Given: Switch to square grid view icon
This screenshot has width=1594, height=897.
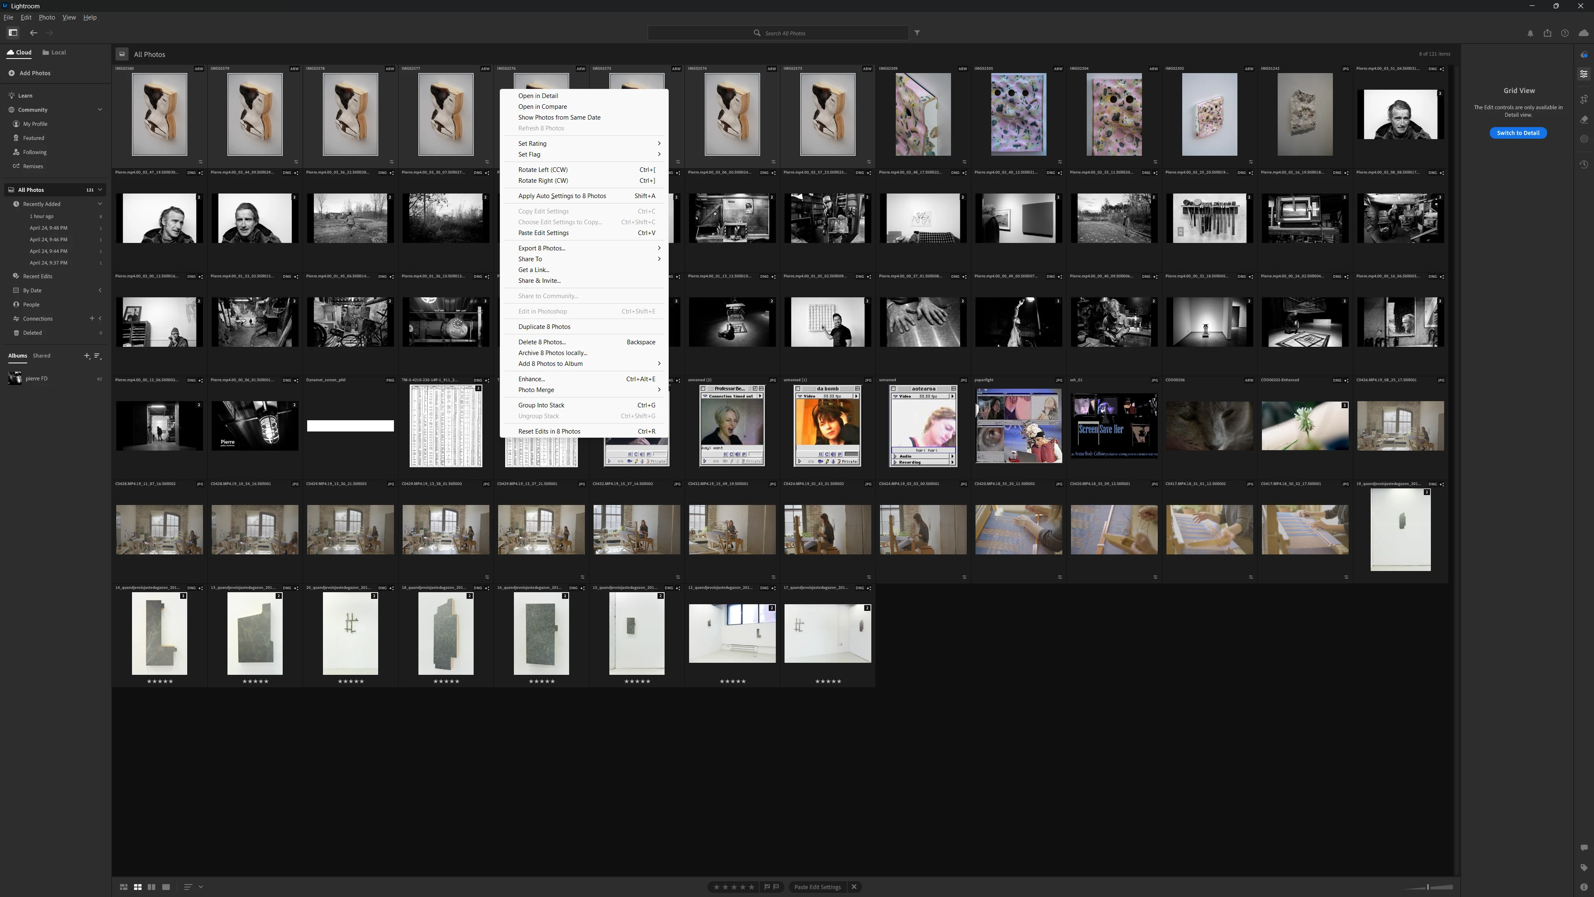Looking at the screenshot, I should click(137, 887).
